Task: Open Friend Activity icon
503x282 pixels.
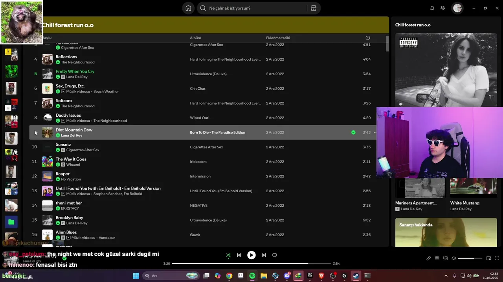Action: point(443,8)
